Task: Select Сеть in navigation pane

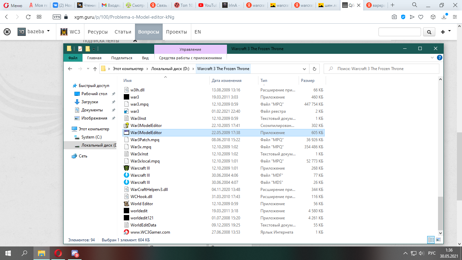Action: click(x=83, y=156)
